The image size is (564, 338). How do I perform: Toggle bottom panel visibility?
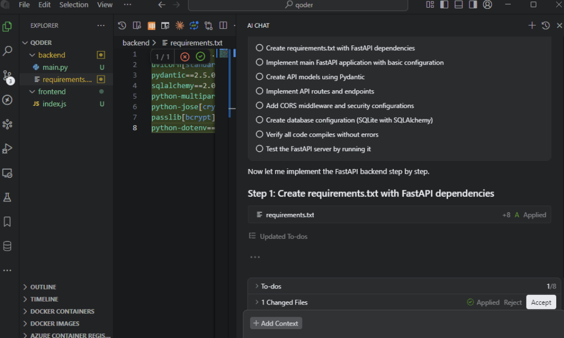[x=459, y=5]
